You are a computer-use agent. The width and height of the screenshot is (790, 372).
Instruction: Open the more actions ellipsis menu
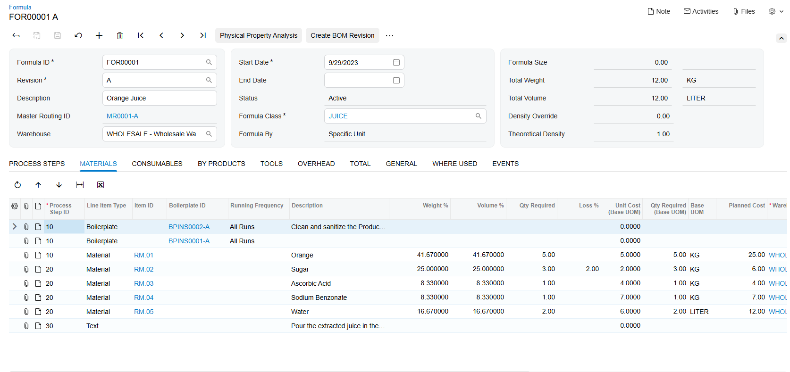coord(389,35)
